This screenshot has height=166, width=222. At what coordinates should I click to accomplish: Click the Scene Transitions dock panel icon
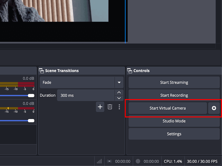[x=41, y=70]
